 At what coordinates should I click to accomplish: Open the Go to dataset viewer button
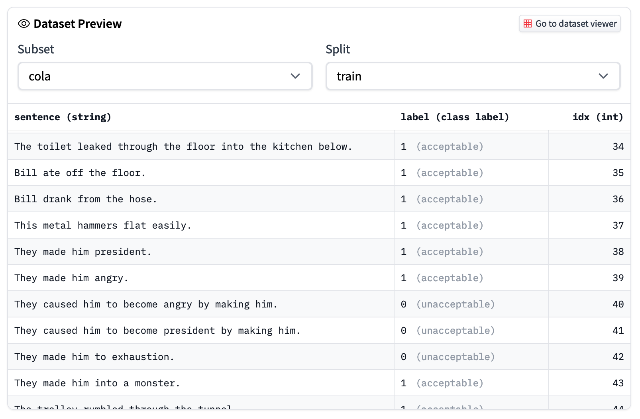click(x=569, y=24)
